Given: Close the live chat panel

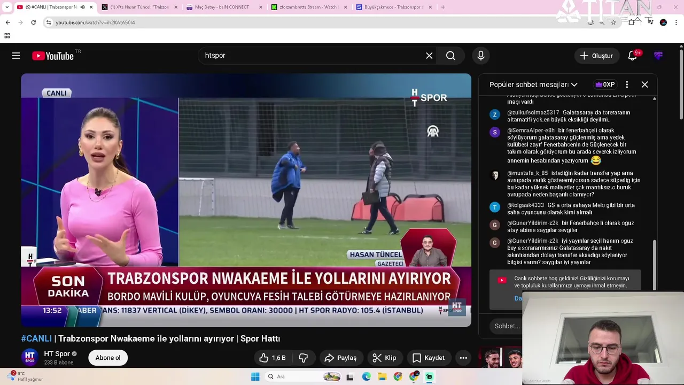Looking at the screenshot, I should click(645, 84).
